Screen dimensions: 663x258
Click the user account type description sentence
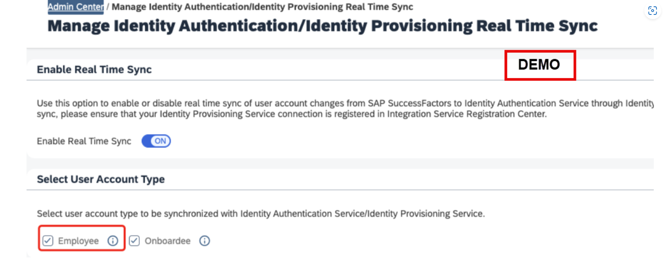[261, 214]
